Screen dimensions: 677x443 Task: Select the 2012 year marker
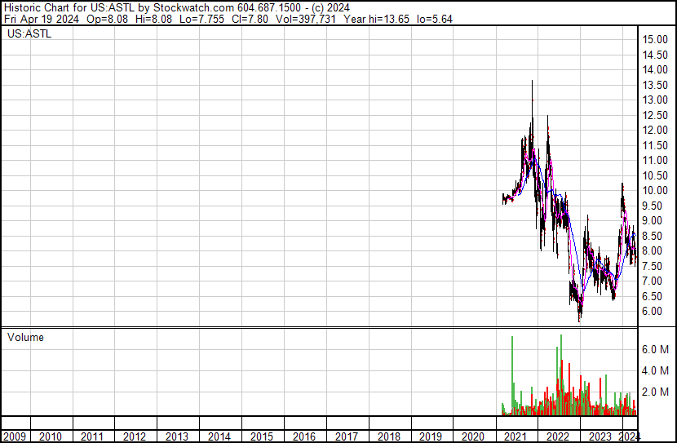pos(135,436)
